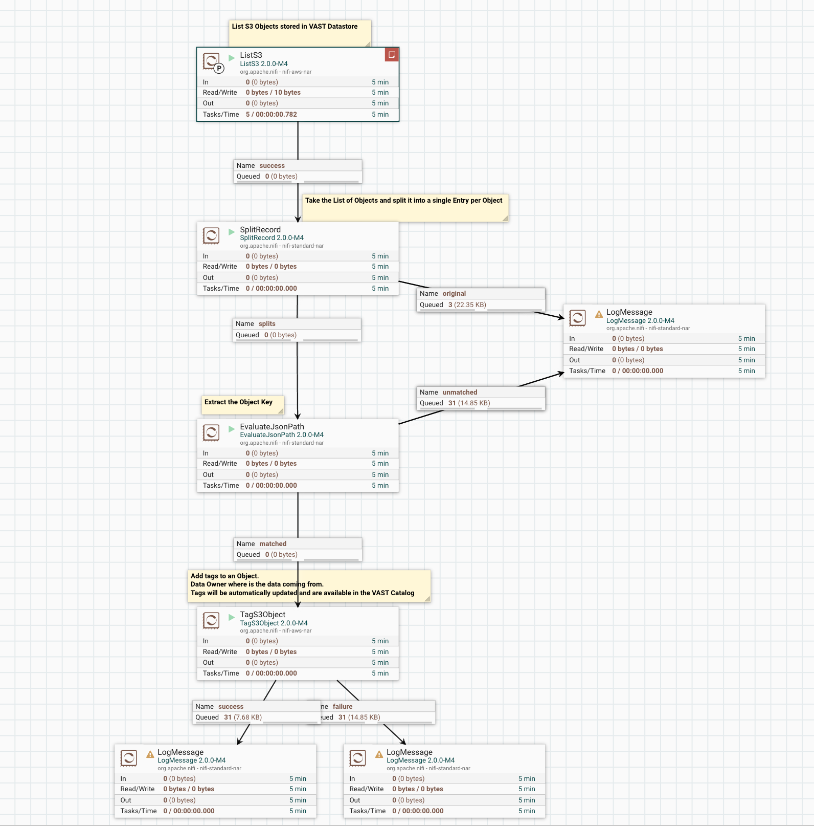
Task: Click queued '3 (22.35 KB)' on original connection
Action: [x=467, y=305]
